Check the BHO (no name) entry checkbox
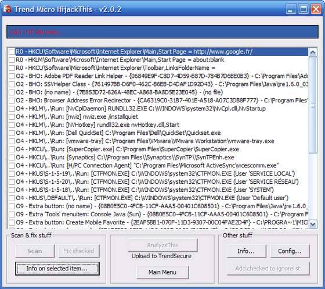325x289 pixels. pyautogui.click(x=12, y=92)
